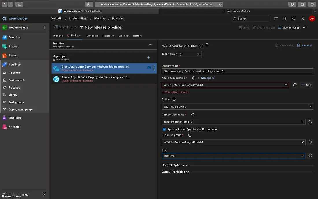Image resolution: width=318 pixels, height=199 pixels.
Task: Open the App Service name dropdown
Action: (x=233, y=122)
